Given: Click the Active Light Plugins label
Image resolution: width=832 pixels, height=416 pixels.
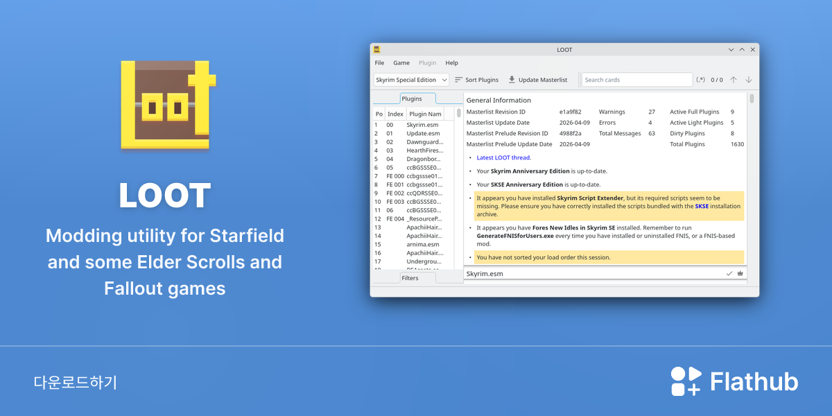Looking at the screenshot, I should [697, 123].
